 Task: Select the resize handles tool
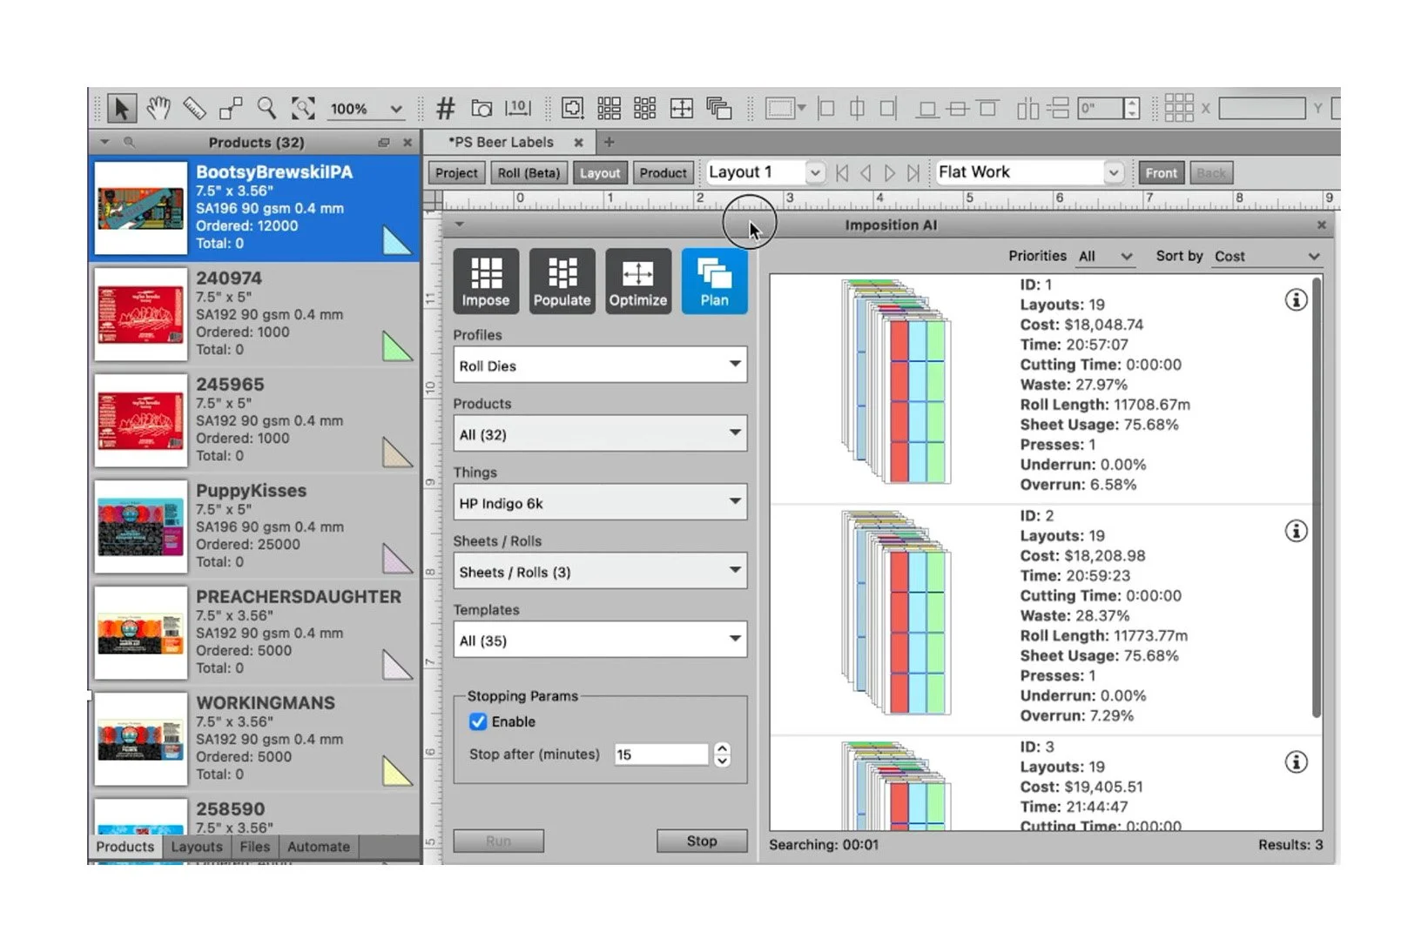(x=231, y=109)
